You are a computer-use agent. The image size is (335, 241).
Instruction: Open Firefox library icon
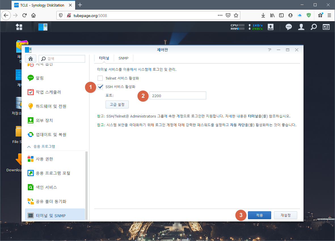tap(272, 15)
